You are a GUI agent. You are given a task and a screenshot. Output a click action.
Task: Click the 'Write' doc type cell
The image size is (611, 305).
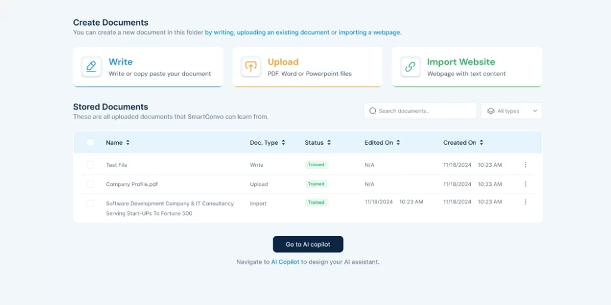257,165
